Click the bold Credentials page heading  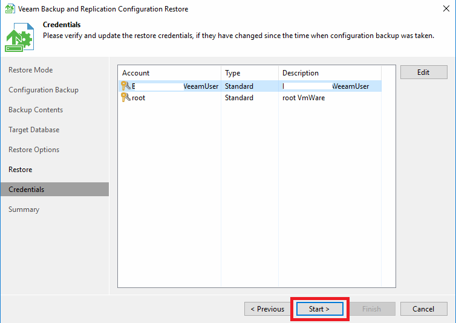62,25
